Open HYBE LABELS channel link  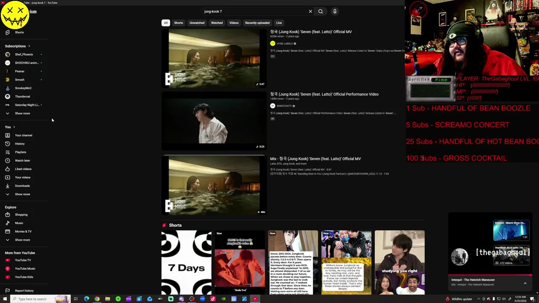(285, 44)
